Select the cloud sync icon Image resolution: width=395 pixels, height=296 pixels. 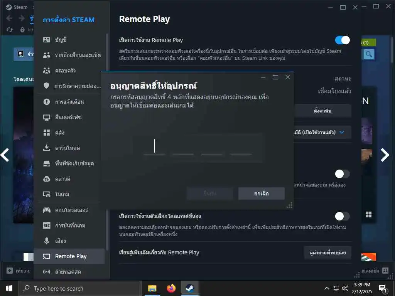click(47, 179)
